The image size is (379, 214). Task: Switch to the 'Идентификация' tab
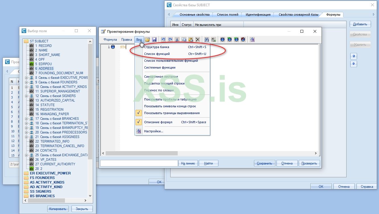pos(258,15)
